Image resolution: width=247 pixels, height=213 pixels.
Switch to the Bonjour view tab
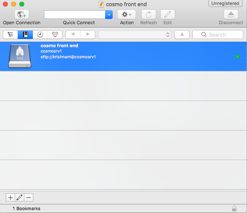[55, 34]
